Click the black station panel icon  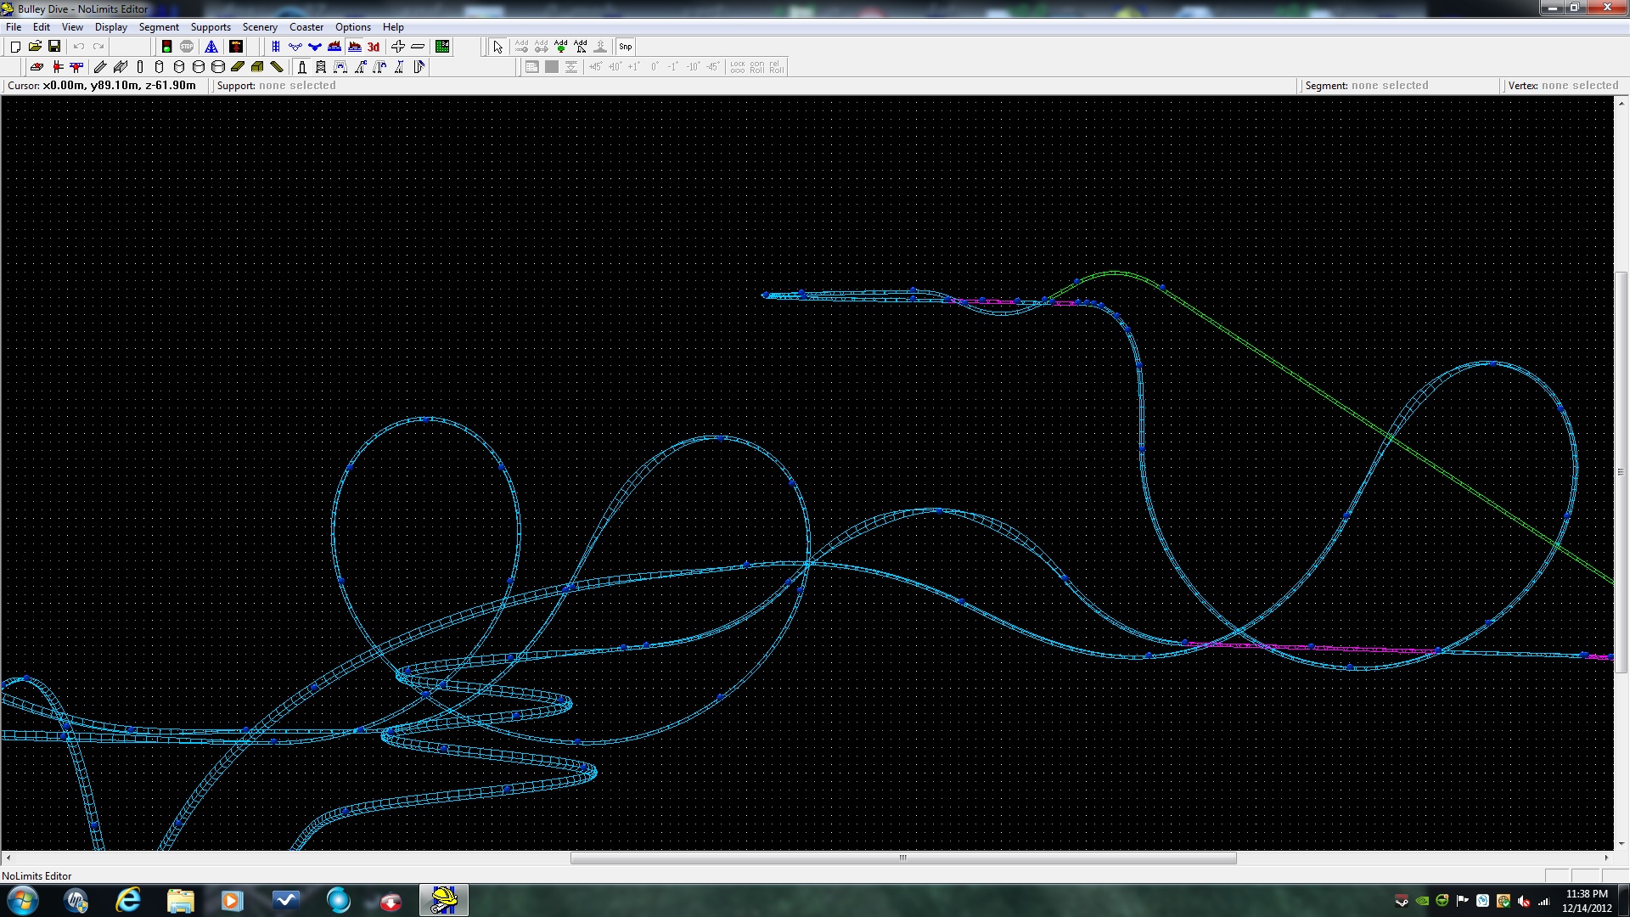click(x=236, y=47)
